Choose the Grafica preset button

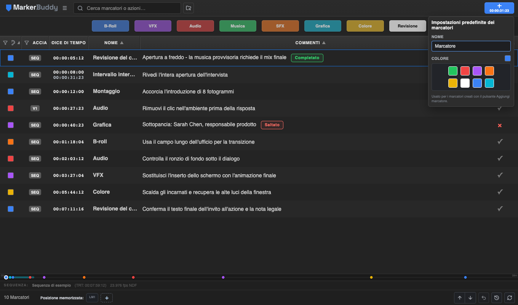[323, 26]
